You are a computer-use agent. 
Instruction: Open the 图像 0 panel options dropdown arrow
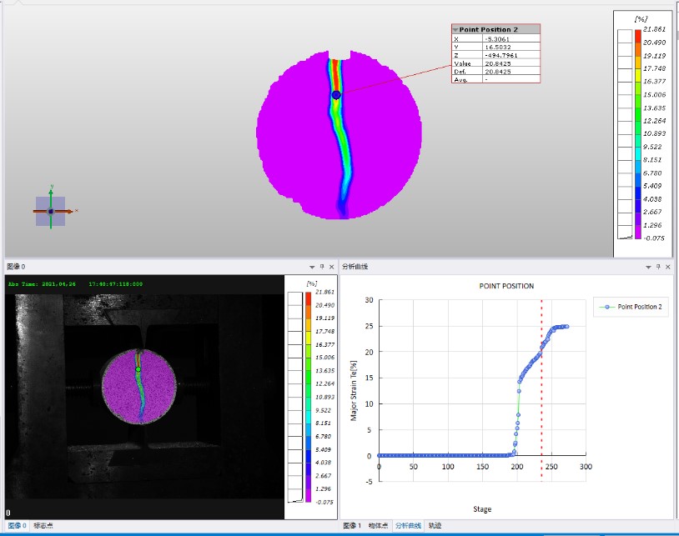[x=310, y=267]
